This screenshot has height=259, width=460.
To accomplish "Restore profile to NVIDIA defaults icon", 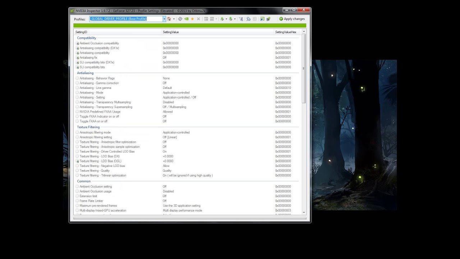I will [x=187, y=19].
